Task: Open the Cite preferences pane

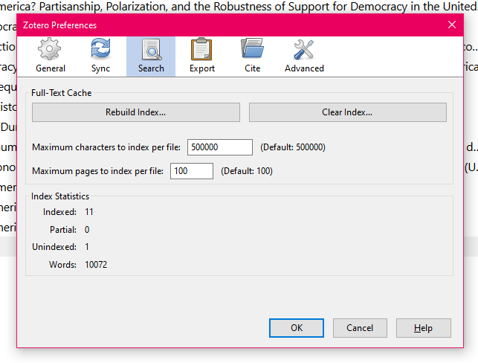Action: [x=253, y=57]
